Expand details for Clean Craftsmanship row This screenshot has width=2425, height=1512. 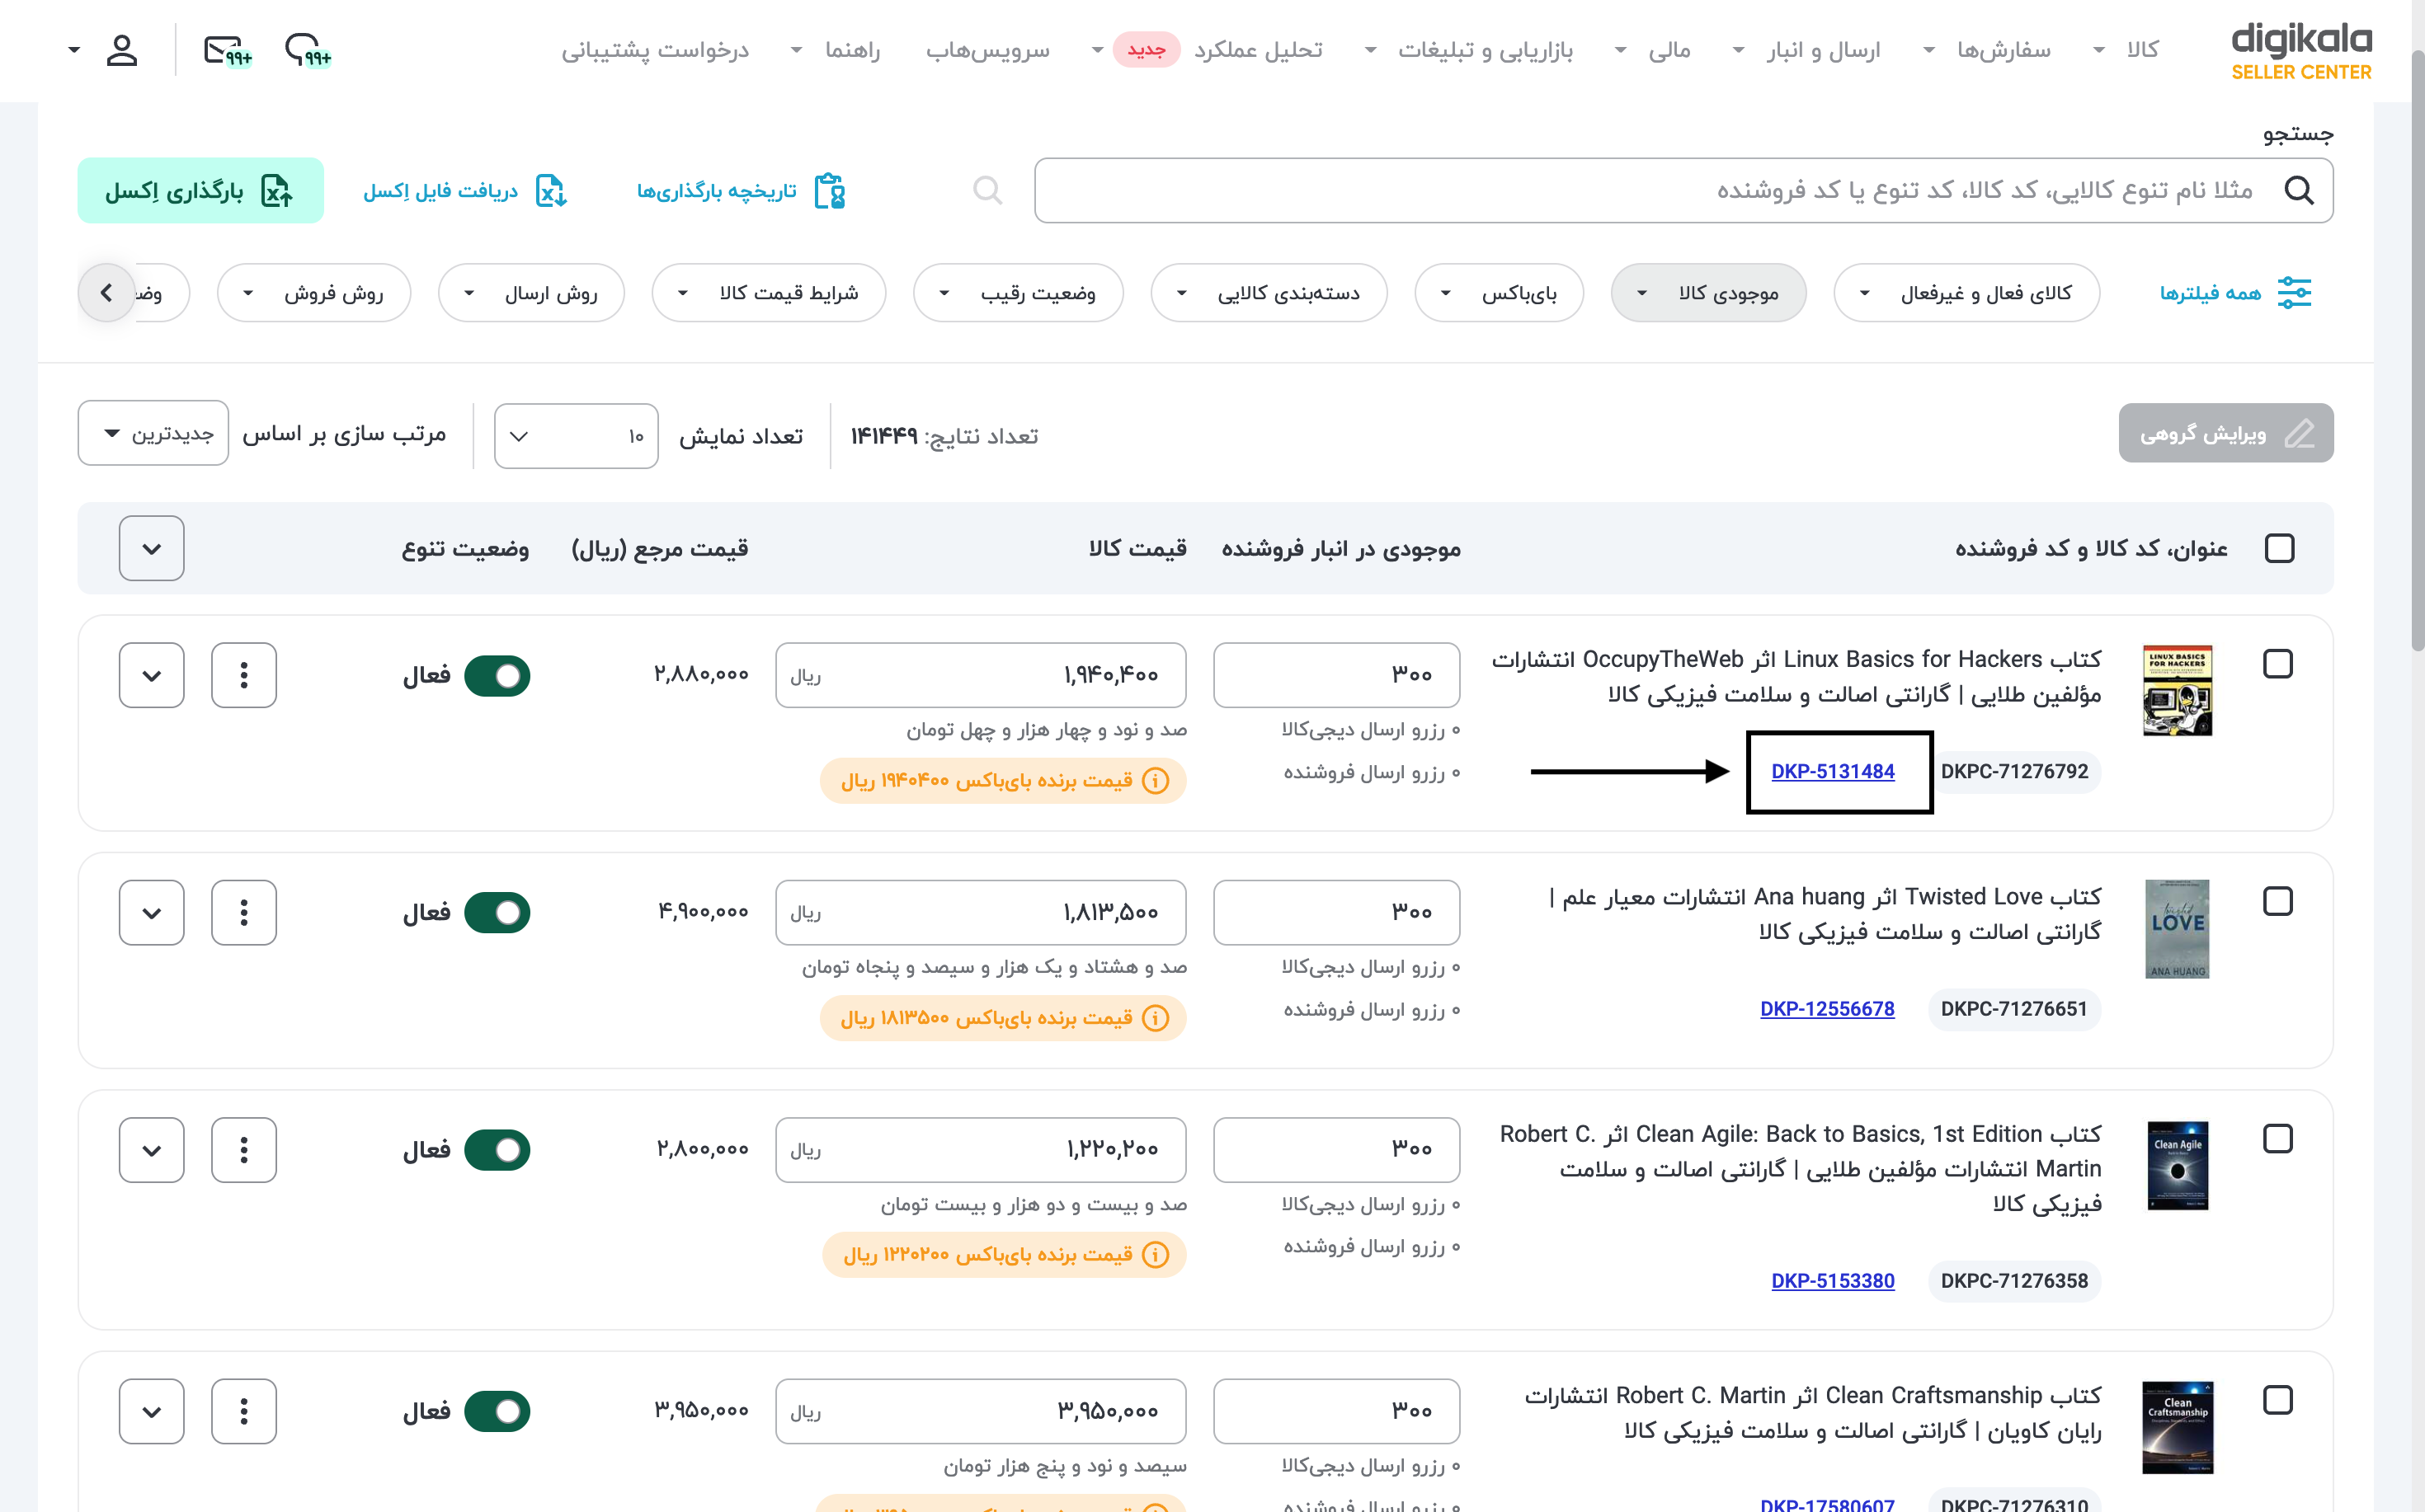coord(151,1411)
